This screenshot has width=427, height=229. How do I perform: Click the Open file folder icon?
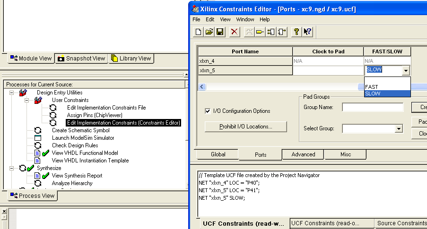pyautogui.click(x=209, y=32)
